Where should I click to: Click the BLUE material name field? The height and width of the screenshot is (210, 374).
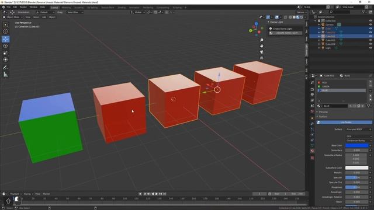tap(335, 106)
